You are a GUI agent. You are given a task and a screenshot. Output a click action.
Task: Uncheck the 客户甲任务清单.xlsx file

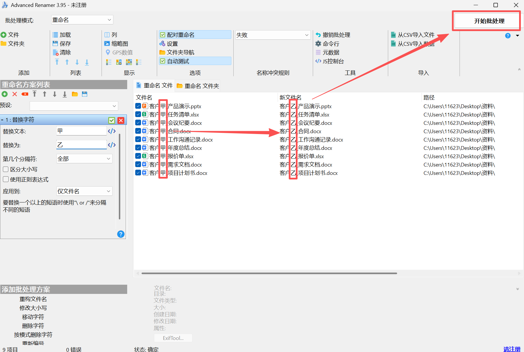point(138,114)
